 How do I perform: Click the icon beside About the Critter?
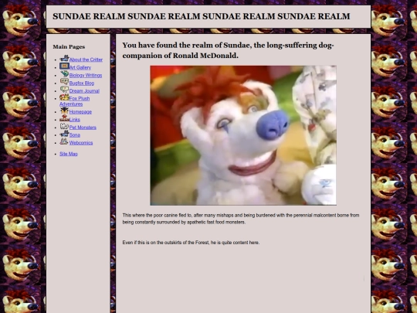tap(64, 58)
